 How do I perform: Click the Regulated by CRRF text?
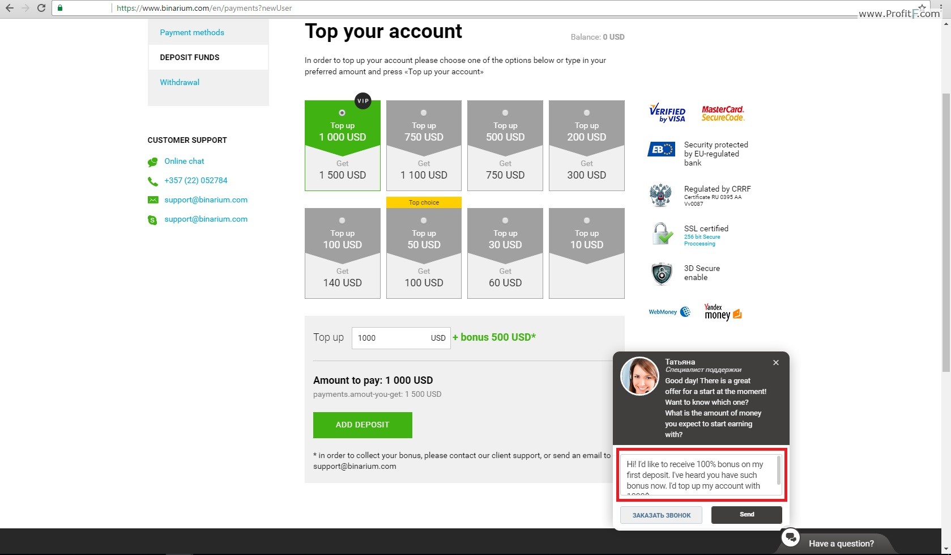pos(718,189)
